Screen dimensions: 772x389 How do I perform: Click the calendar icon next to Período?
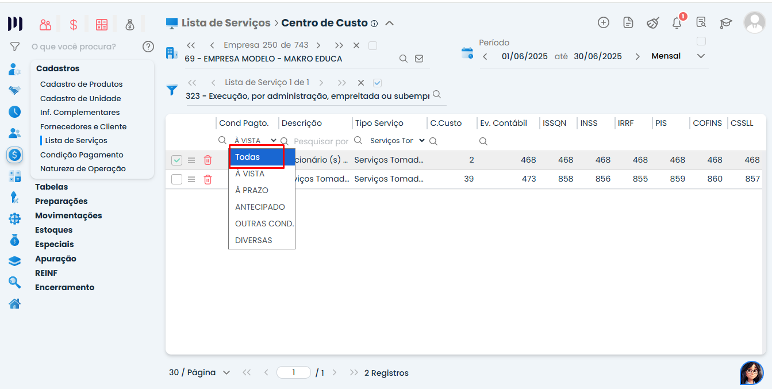[467, 53]
